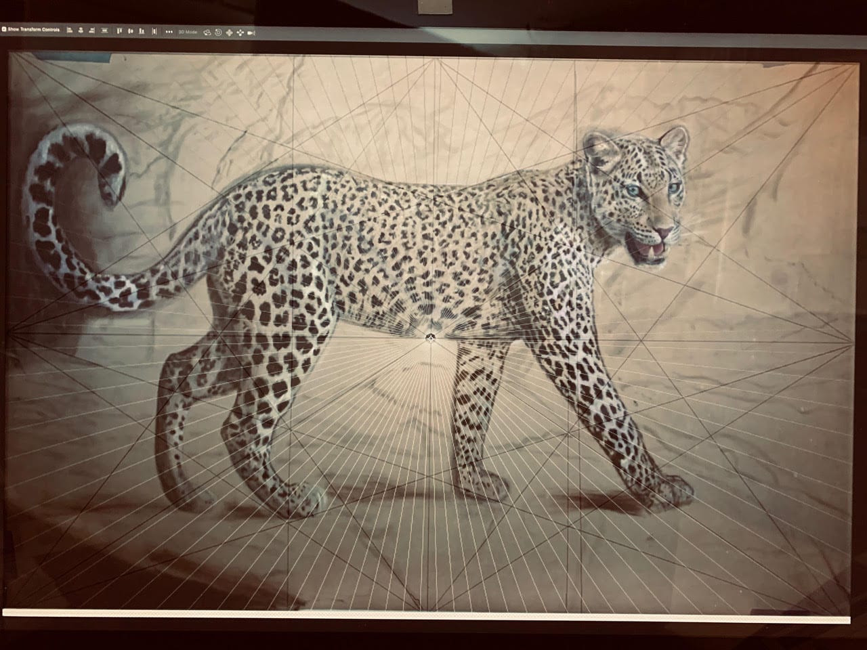Click the Align left edges icon

click(x=69, y=30)
